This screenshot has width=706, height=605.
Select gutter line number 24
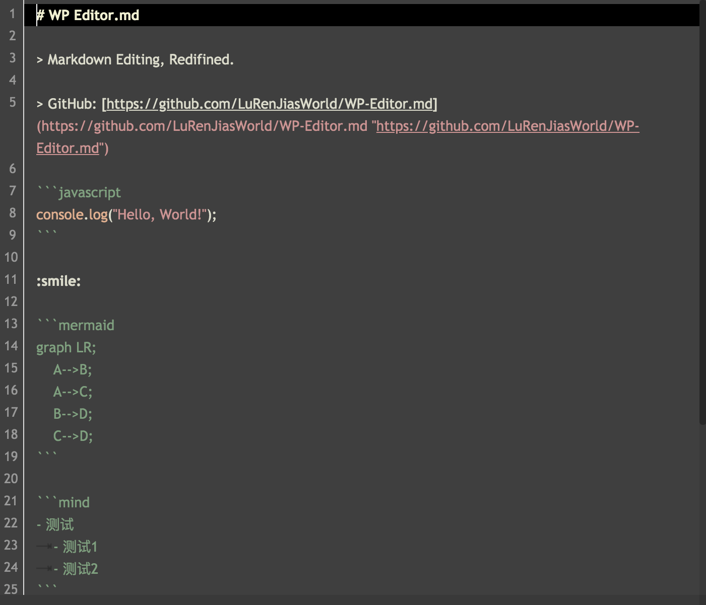[x=11, y=567]
